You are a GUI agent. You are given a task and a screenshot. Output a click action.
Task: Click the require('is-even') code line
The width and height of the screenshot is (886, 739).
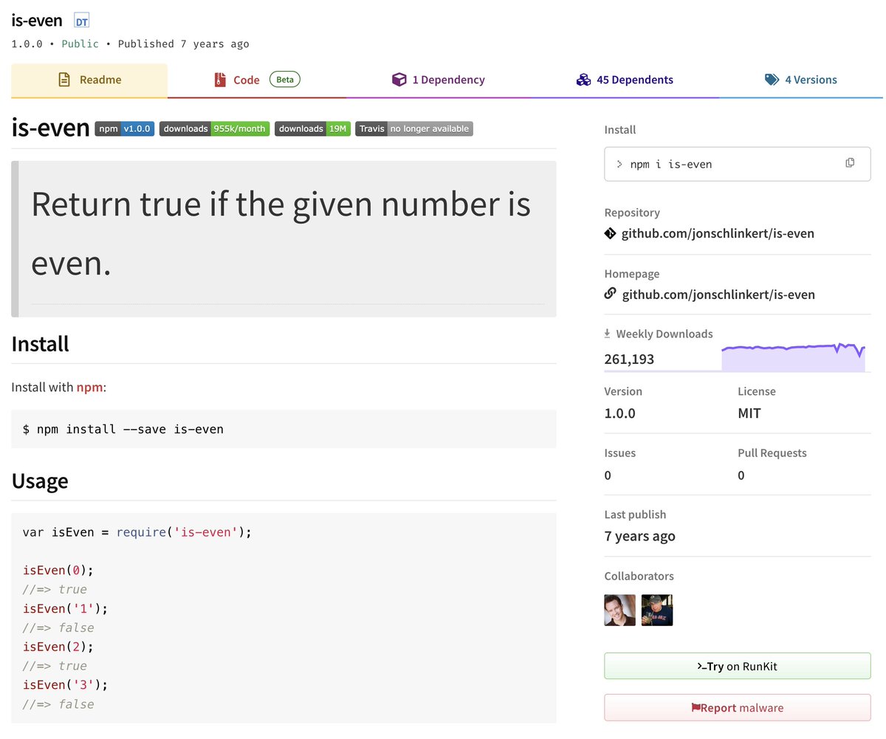[137, 532]
